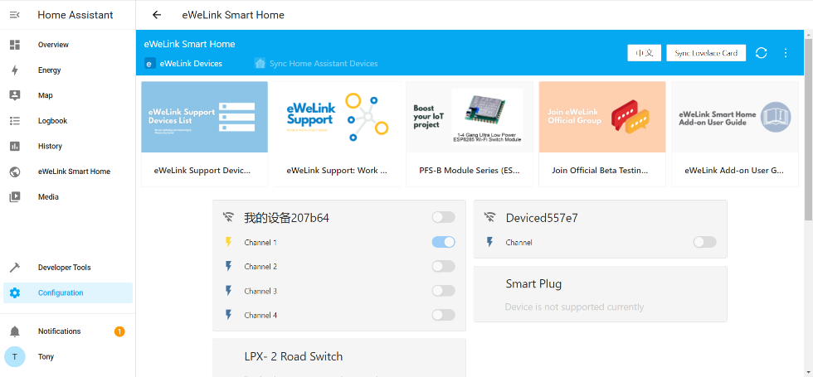813x377 pixels.
Task: Click the offline Wi-Fi icon of 我的设备207b64
Action: point(228,217)
